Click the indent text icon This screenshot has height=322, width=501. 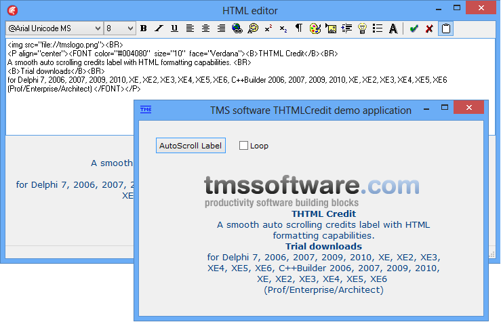coord(346,28)
